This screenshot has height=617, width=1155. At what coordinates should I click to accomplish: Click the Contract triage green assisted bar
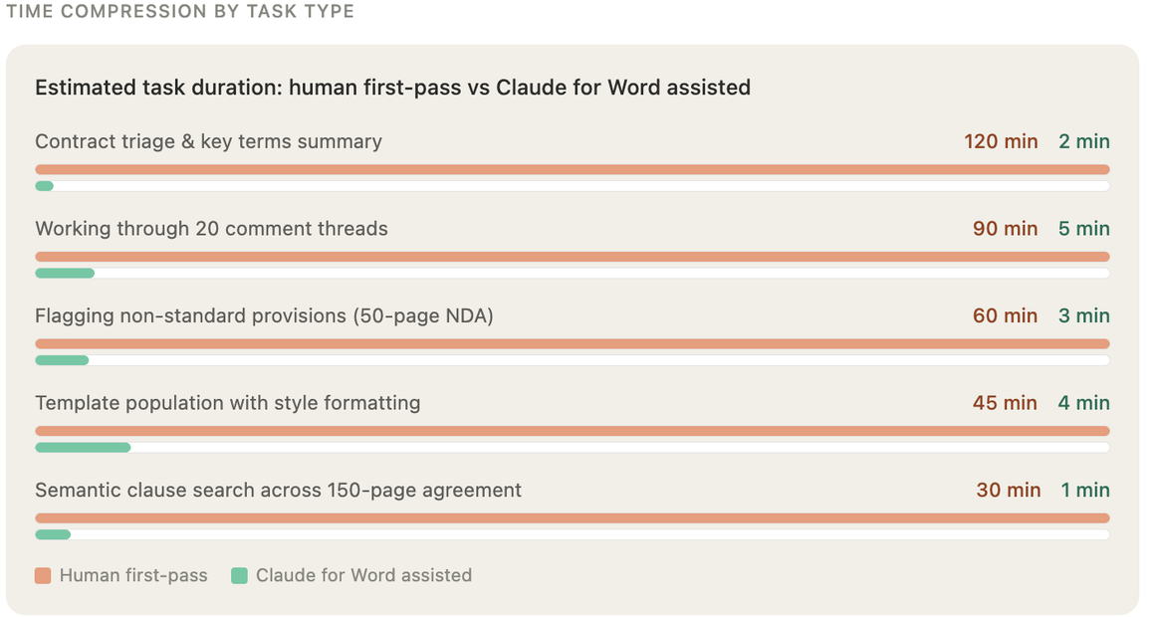44,186
